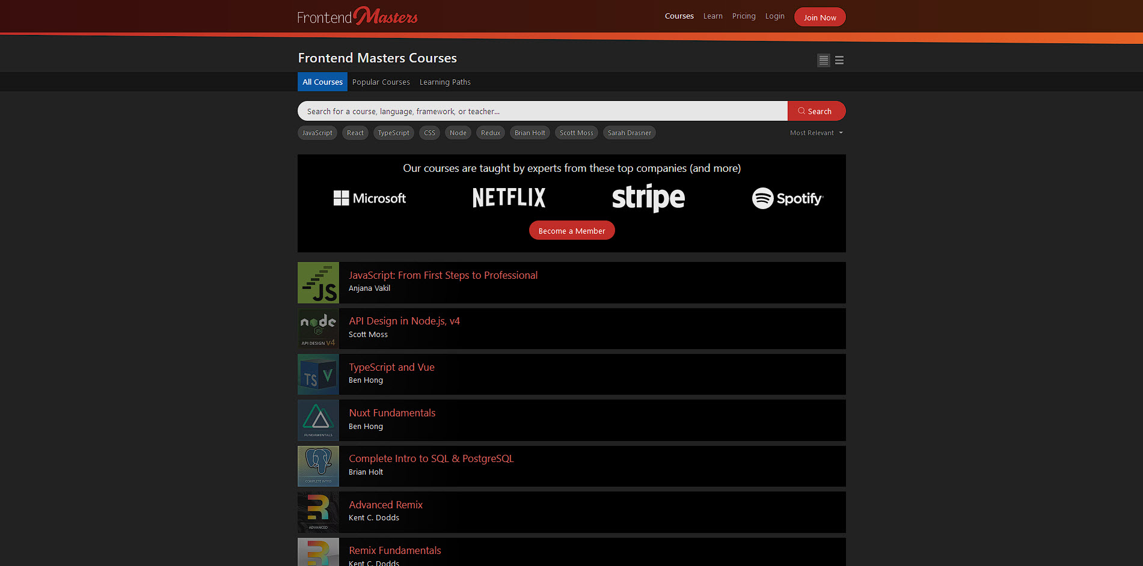The width and height of the screenshot is (1143, 566).
Task: Open Learn in top navigation
Action: (x=713, y=16)
